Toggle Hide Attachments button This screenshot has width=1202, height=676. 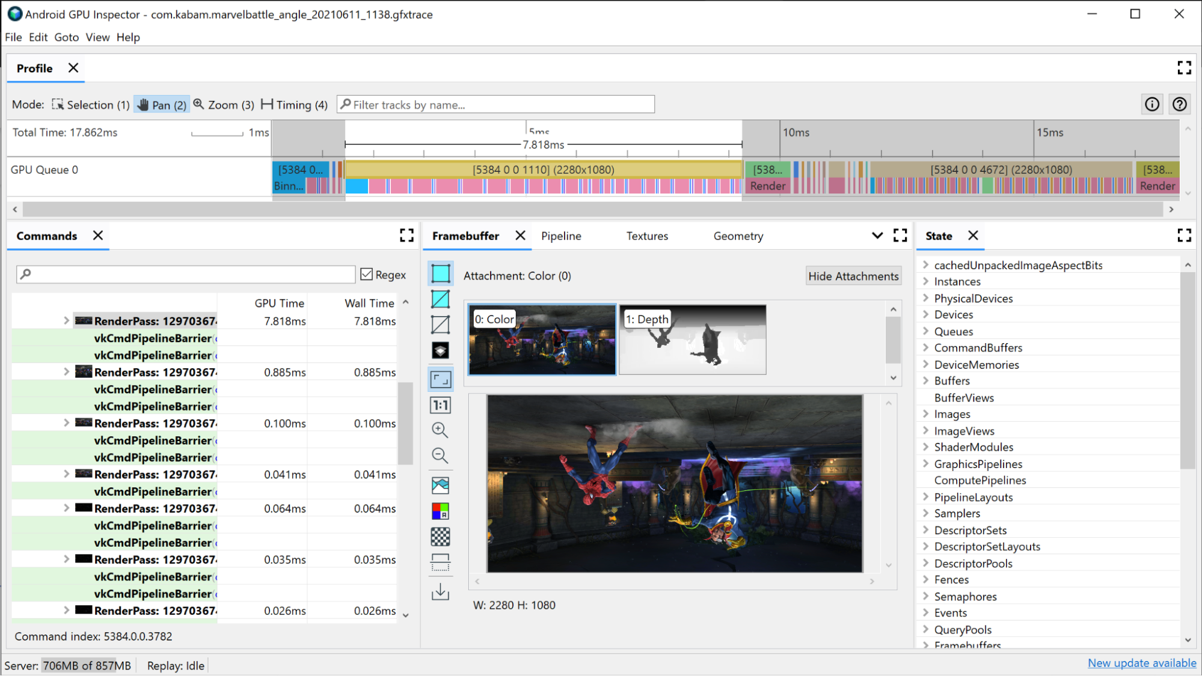(x=853, y=276)
